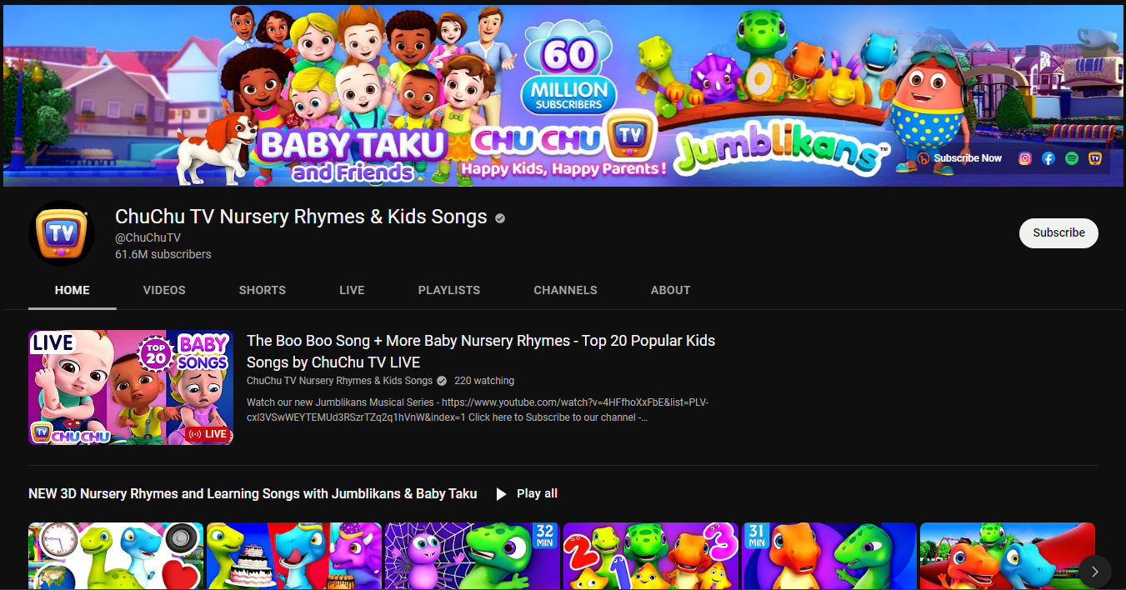This screenshot has width=1126, height=590.
Task: Open the SHORTS tab
Action: point(263,290)
